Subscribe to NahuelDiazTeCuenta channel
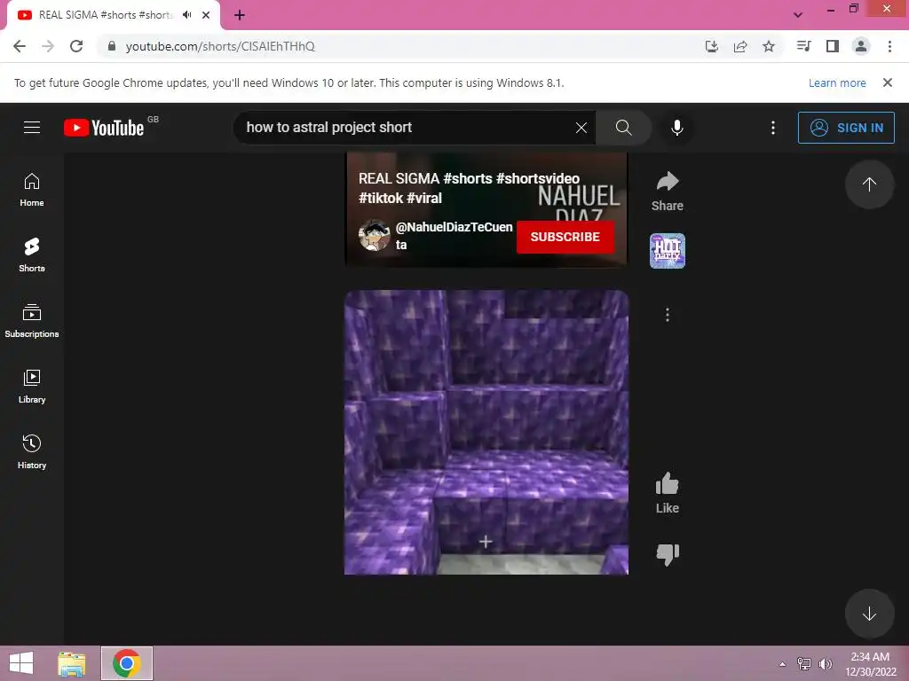Viewport: 909px width, 681px height. [565, 237]
